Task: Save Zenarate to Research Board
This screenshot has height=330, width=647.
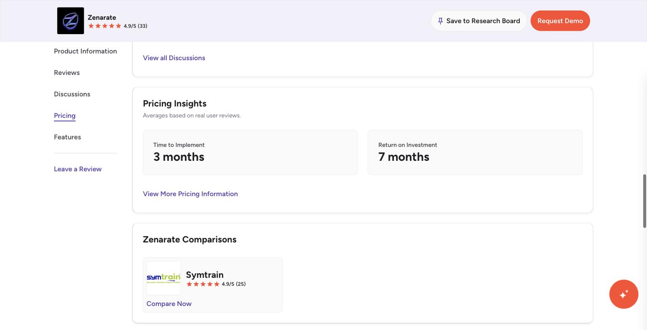Action: [479, 21]
